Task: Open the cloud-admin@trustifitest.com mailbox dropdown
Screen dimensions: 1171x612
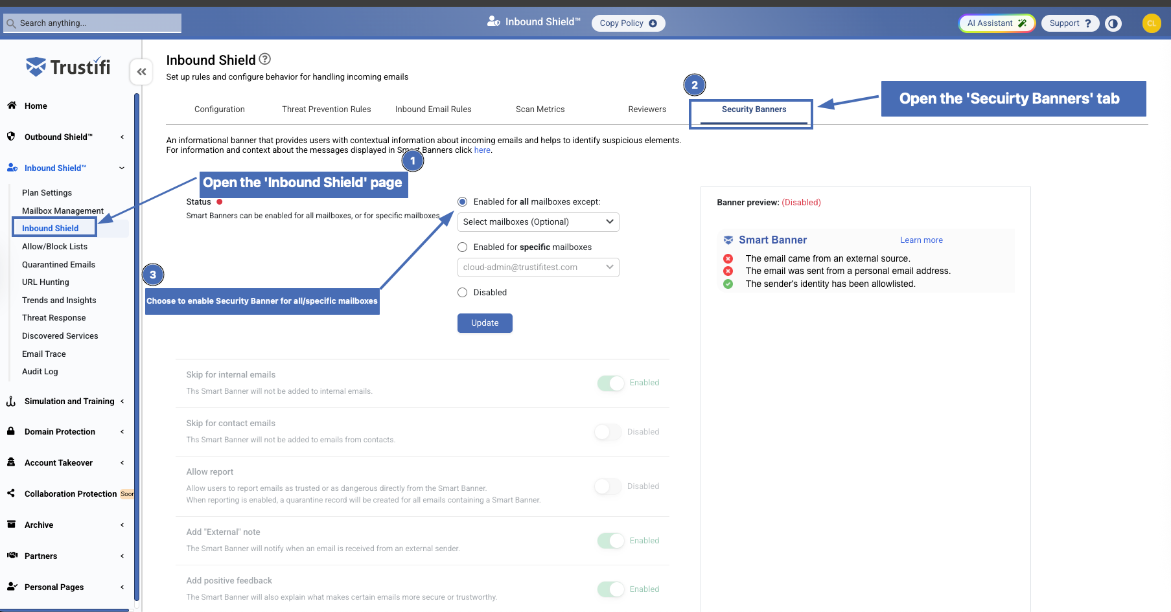Action: tap(539, 267)
